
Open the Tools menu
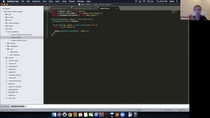(x=64, y=1)
